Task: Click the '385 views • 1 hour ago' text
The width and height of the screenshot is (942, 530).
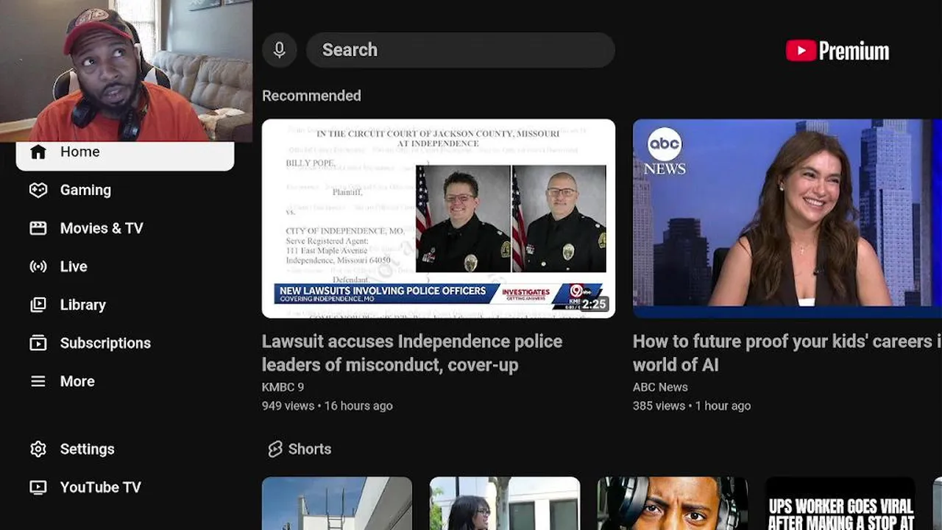Action: coord(692,406)
